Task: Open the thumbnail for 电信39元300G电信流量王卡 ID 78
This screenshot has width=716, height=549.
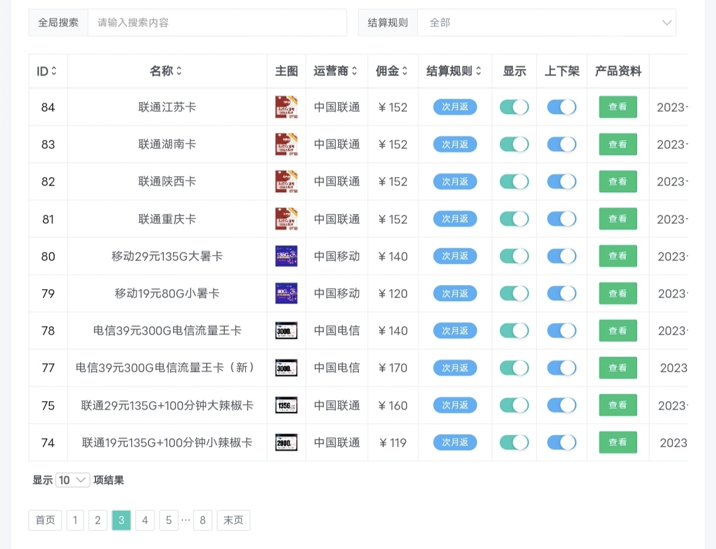Action: [286, 330]
